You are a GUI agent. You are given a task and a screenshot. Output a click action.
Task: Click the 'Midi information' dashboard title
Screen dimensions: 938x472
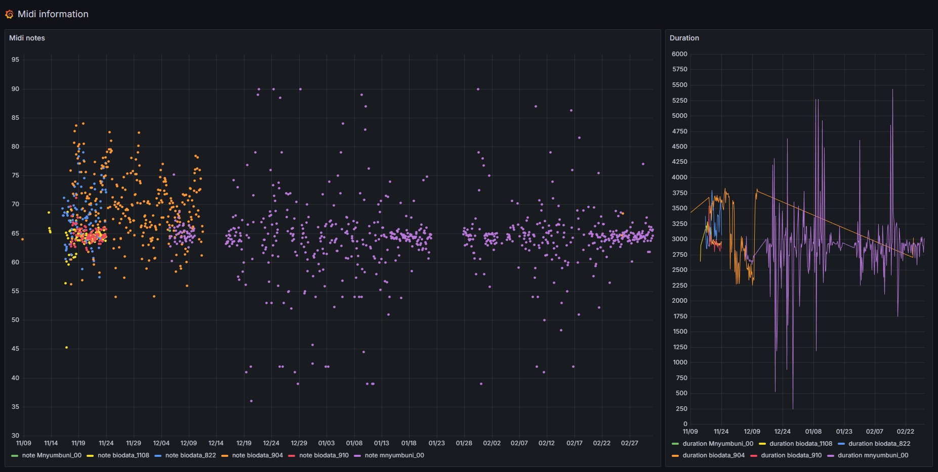pos(53,14)
